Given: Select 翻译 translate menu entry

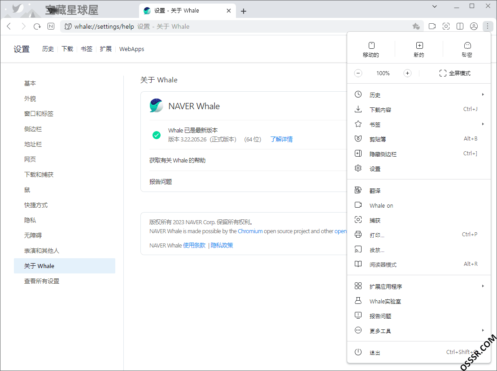Looking at the screenshot, I should (419, 191).
